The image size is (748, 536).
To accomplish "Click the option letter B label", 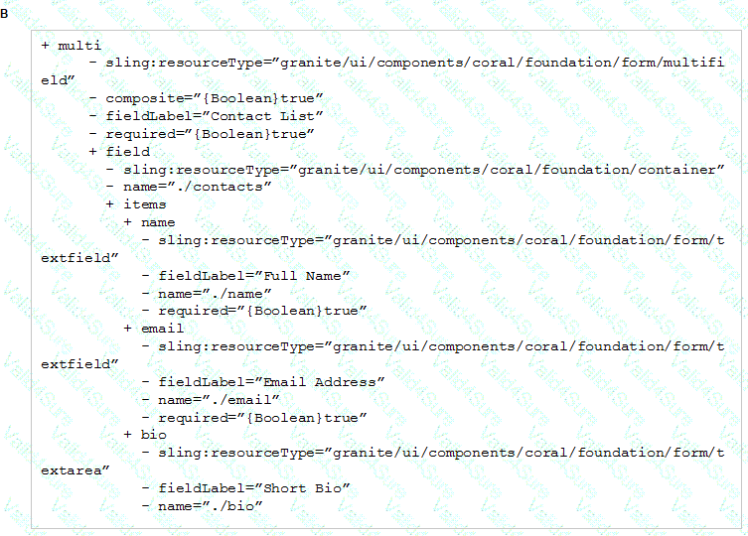I will click(4, 14).
